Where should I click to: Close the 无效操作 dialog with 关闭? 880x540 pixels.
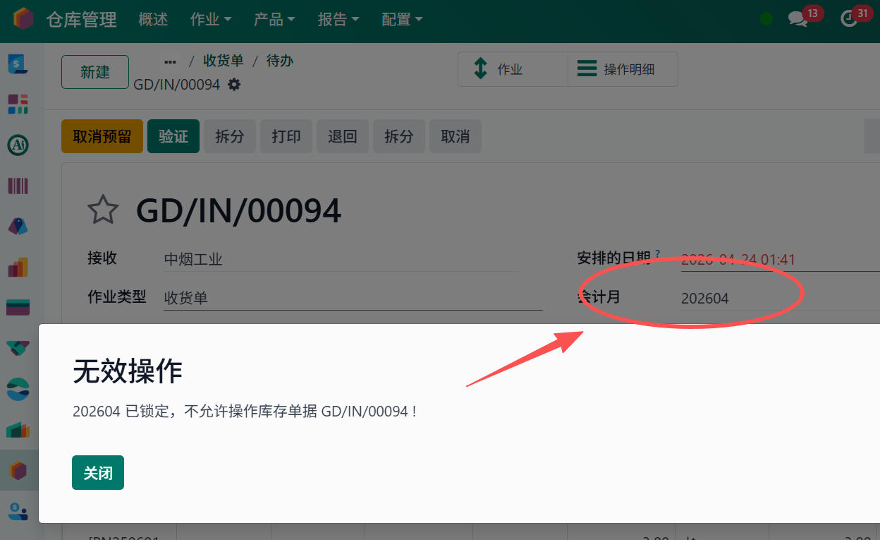97,472
